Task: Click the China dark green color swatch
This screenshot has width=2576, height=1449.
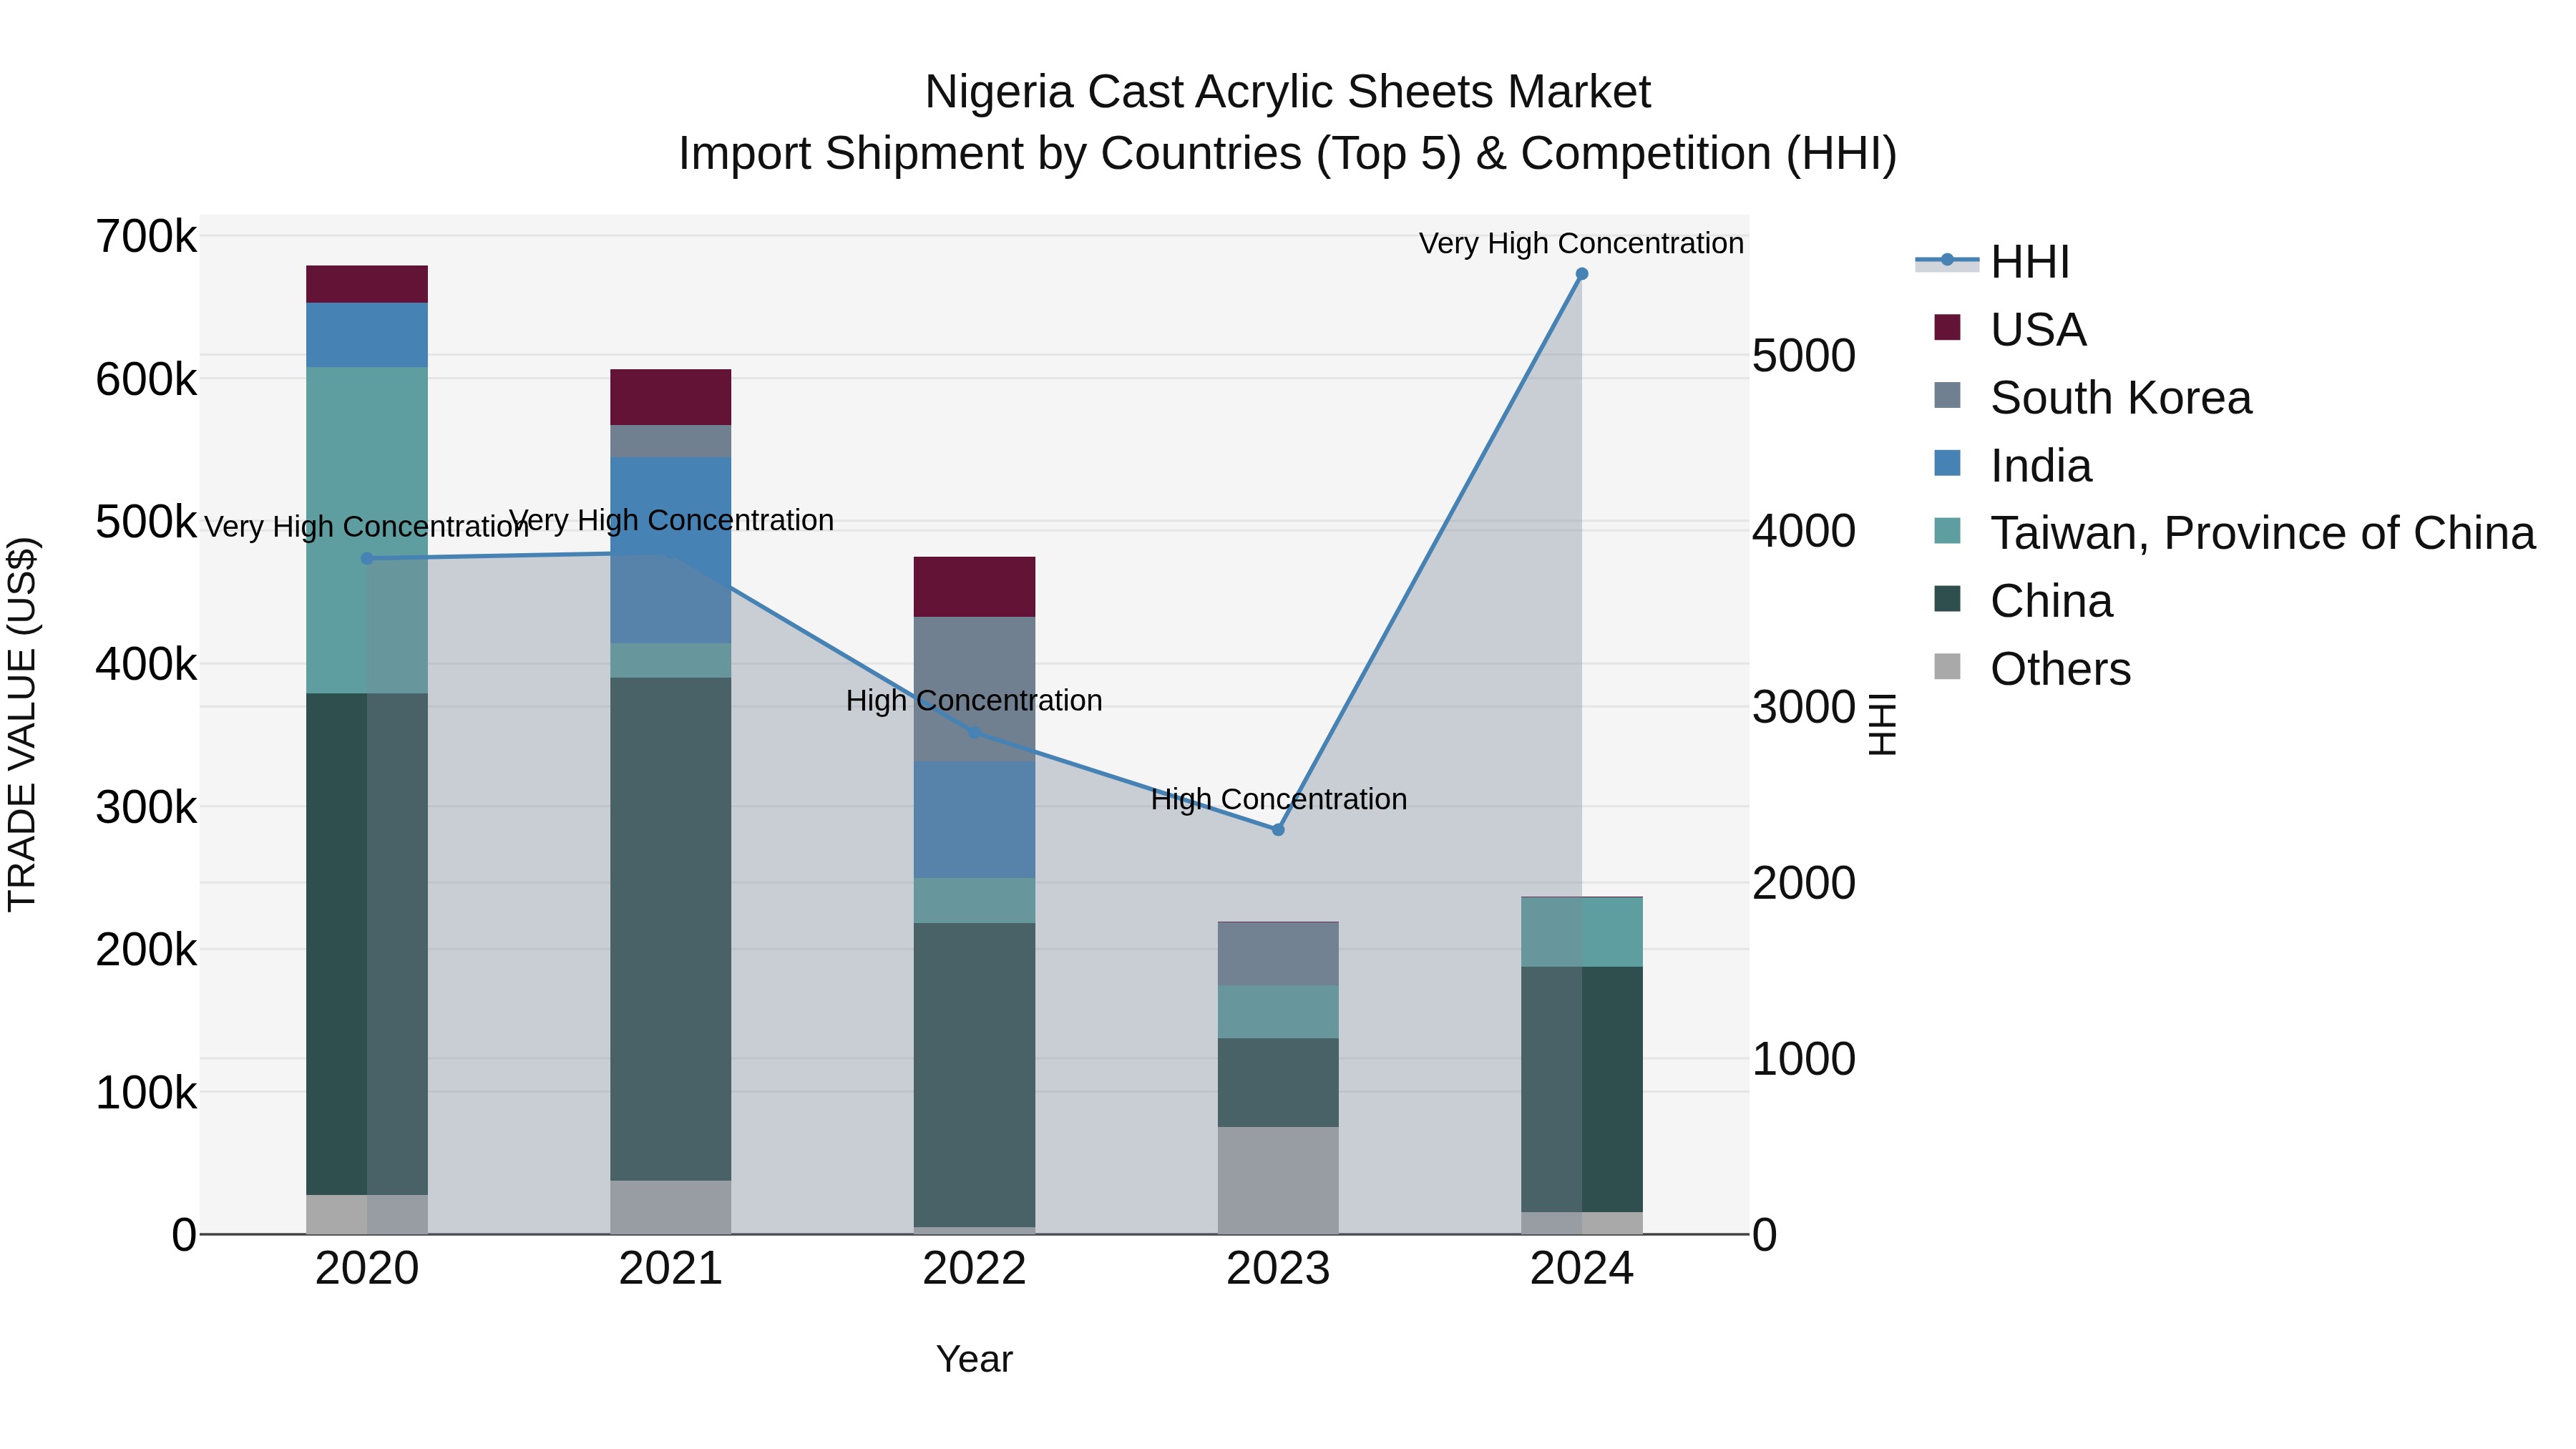Action: pyautogui.click(x=1947, y=598)
